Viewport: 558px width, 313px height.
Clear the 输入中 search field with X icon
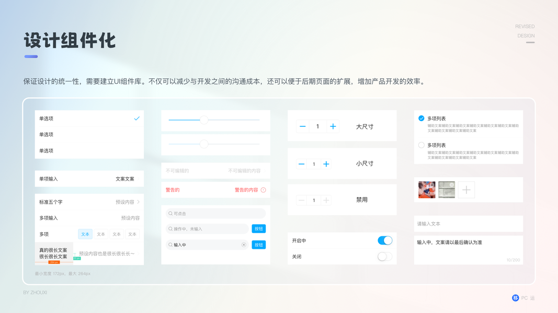pyautogui.click(x=244, y=245)
